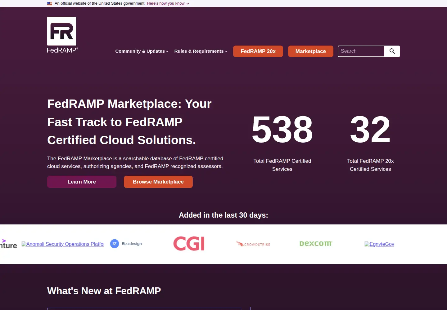Click the FedRAMP Marketplace headline text

[129, 122]
